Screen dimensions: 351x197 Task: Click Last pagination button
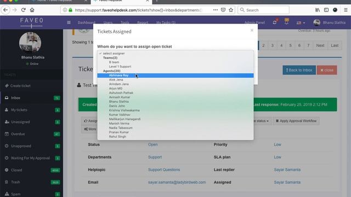pos(335,45)
